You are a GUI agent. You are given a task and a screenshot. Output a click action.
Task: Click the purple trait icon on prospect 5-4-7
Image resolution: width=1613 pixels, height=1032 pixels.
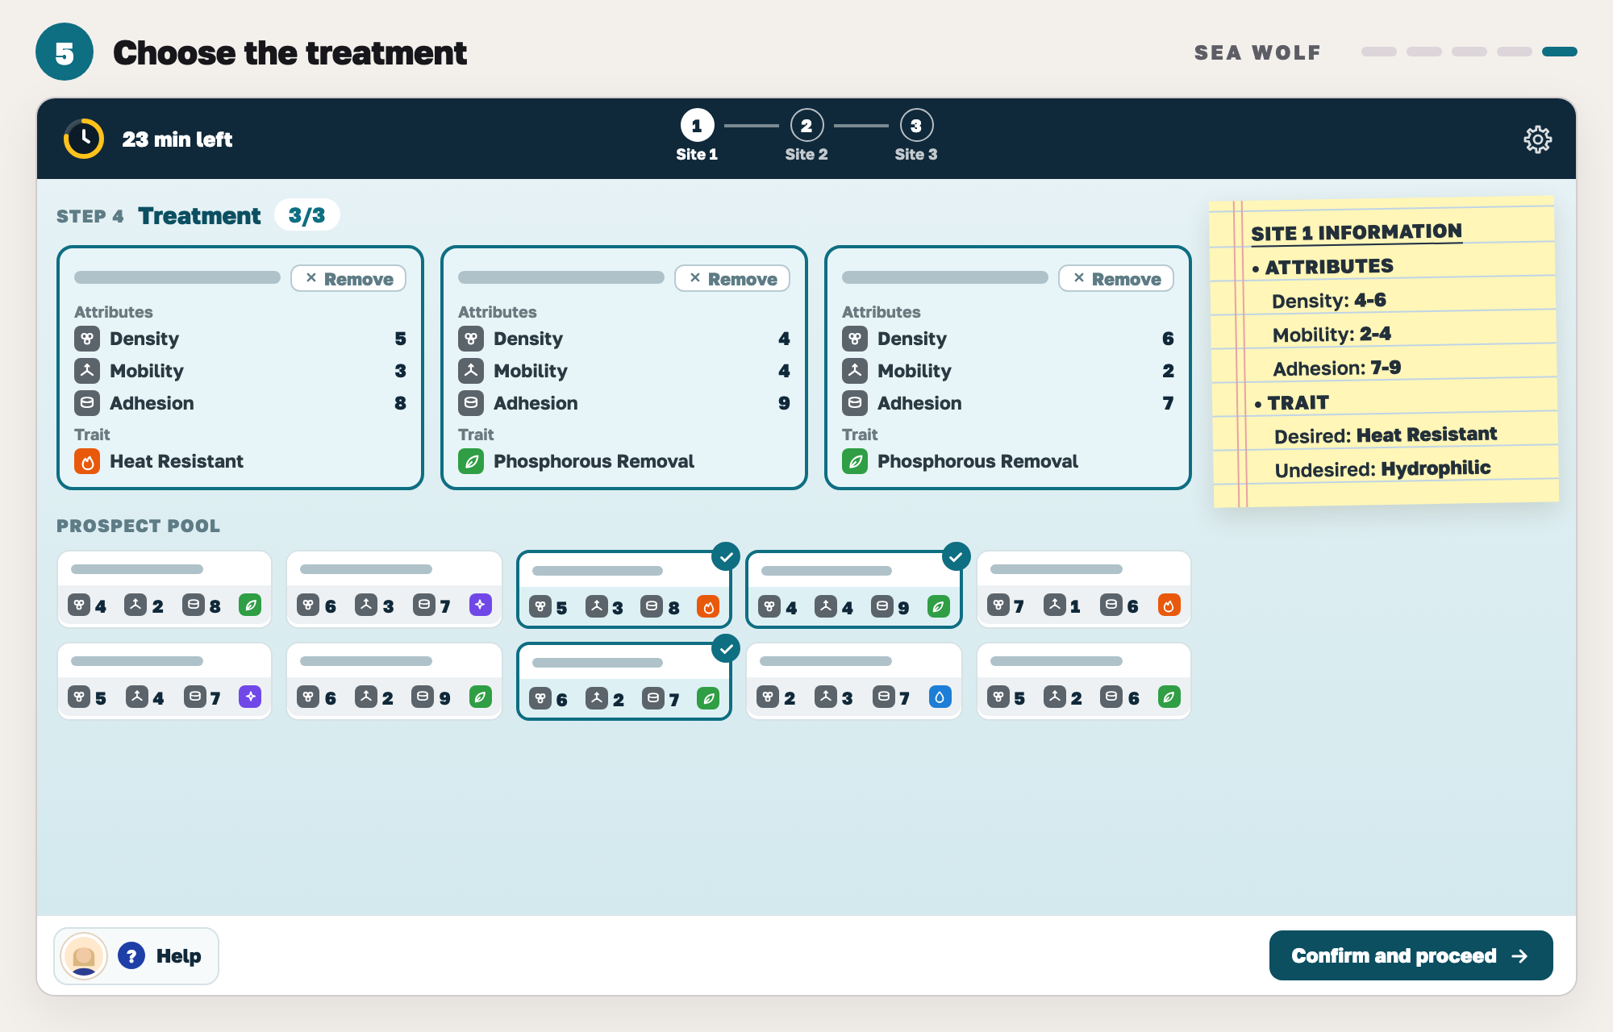pos(250,697)
